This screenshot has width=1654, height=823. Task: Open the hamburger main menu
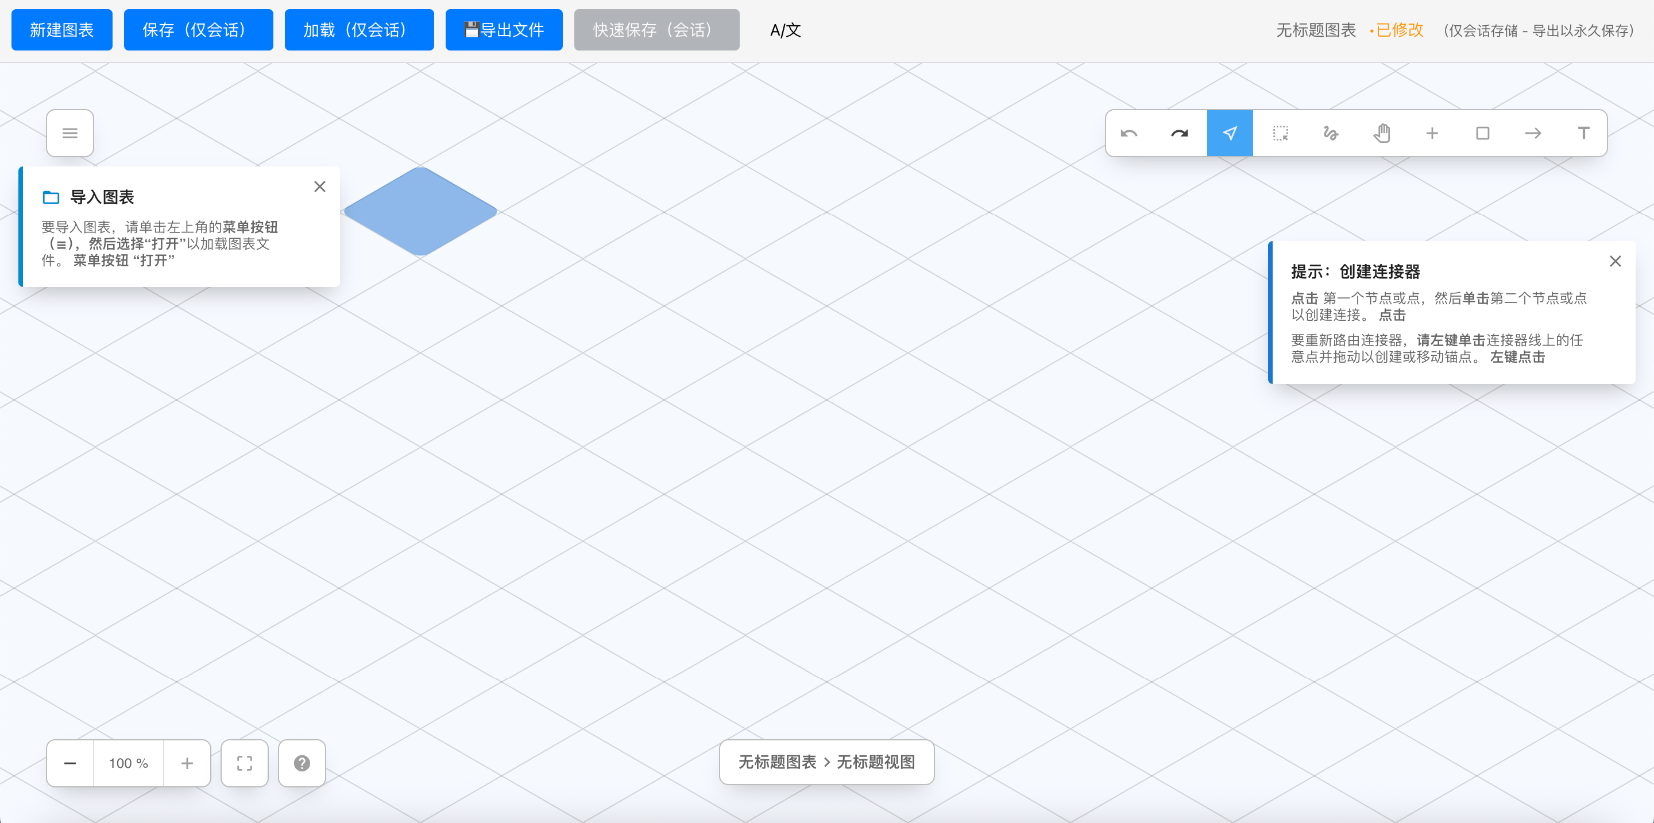tap(70, 133)
